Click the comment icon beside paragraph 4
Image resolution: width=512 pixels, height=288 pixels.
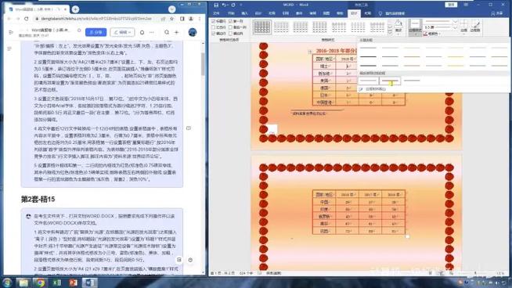pos(189,128)
